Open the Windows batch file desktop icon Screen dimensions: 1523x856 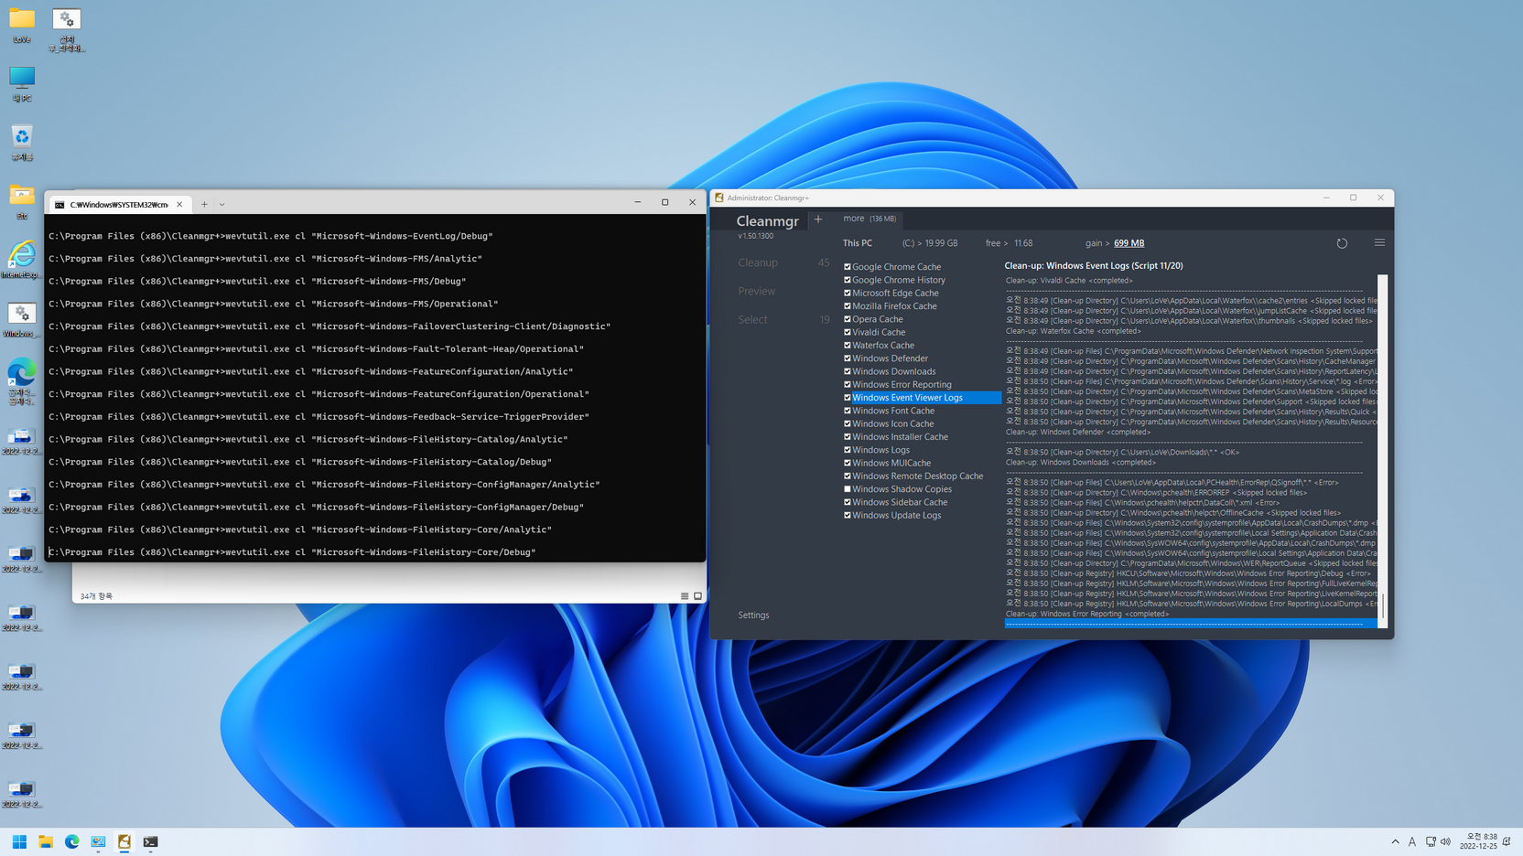click(22, 319)
